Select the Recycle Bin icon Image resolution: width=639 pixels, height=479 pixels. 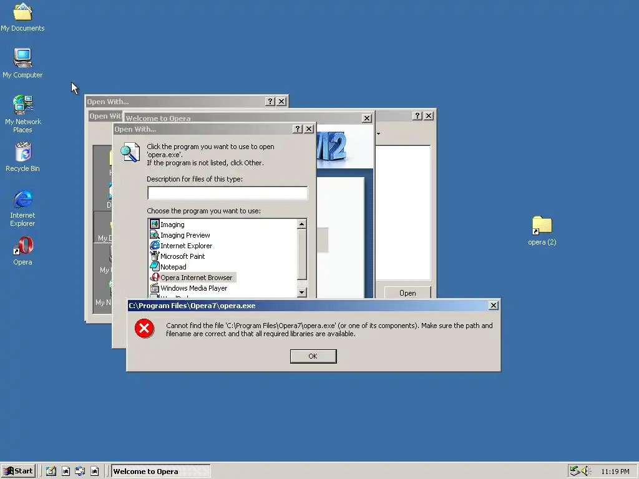pyautogui.click(x=22, y=157)
